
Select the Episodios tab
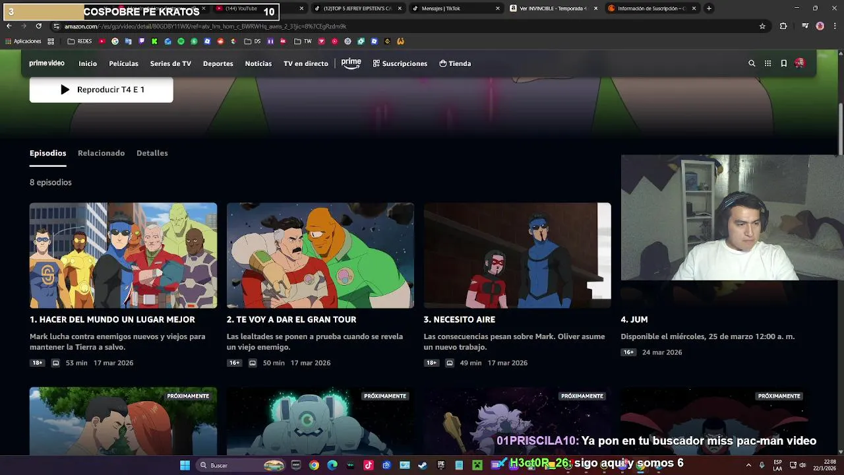pyautogui.click(x=48, y=153)
